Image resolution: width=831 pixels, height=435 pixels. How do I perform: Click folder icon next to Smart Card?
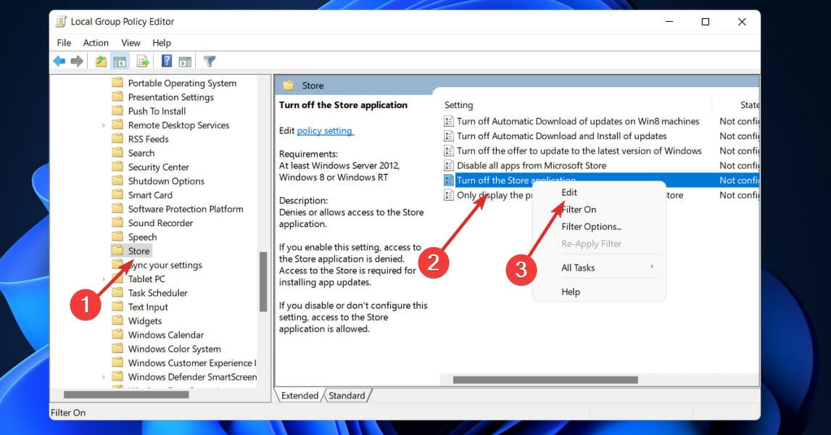click(x=117, y=195)
